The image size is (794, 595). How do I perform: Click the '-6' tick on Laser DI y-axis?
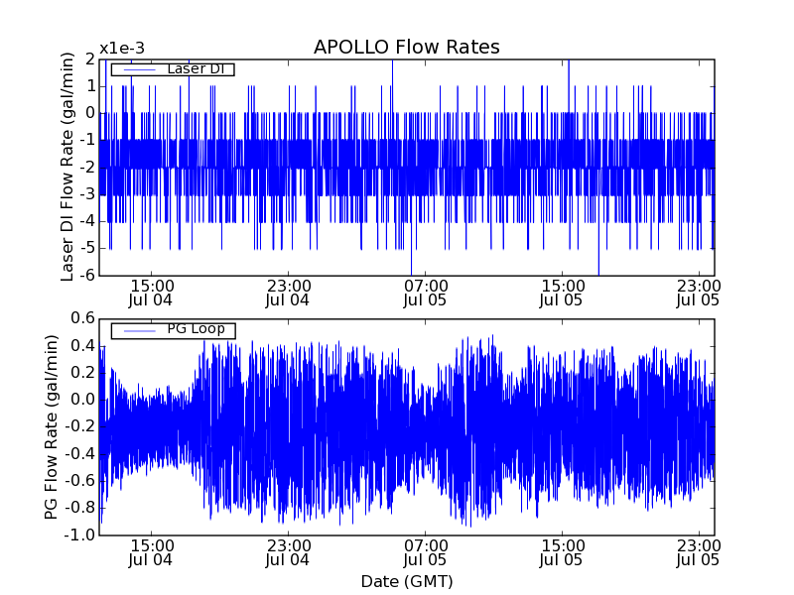pos(87,276)
